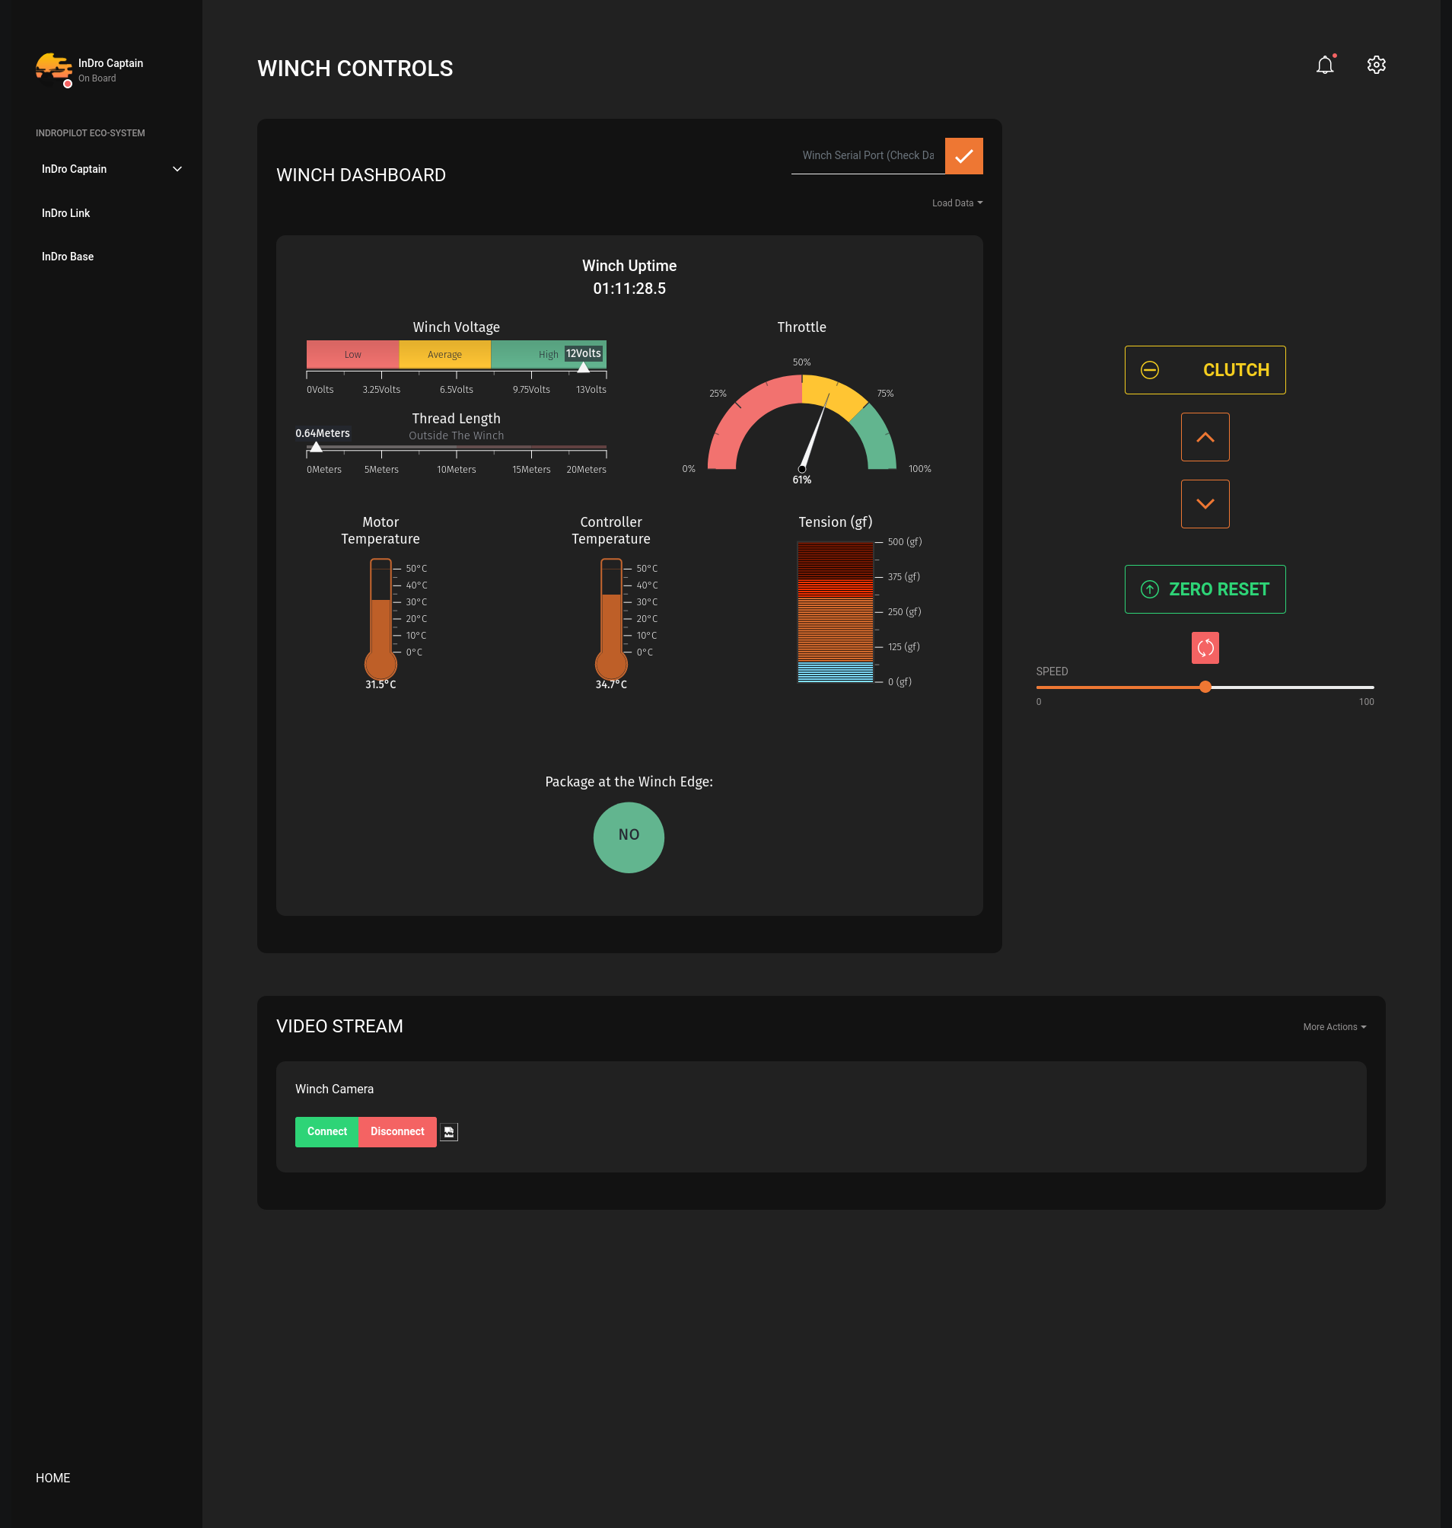Click the ZERO RESET button
Viewport: 1452px width, 1528px height.
[x=1205, y=589]
